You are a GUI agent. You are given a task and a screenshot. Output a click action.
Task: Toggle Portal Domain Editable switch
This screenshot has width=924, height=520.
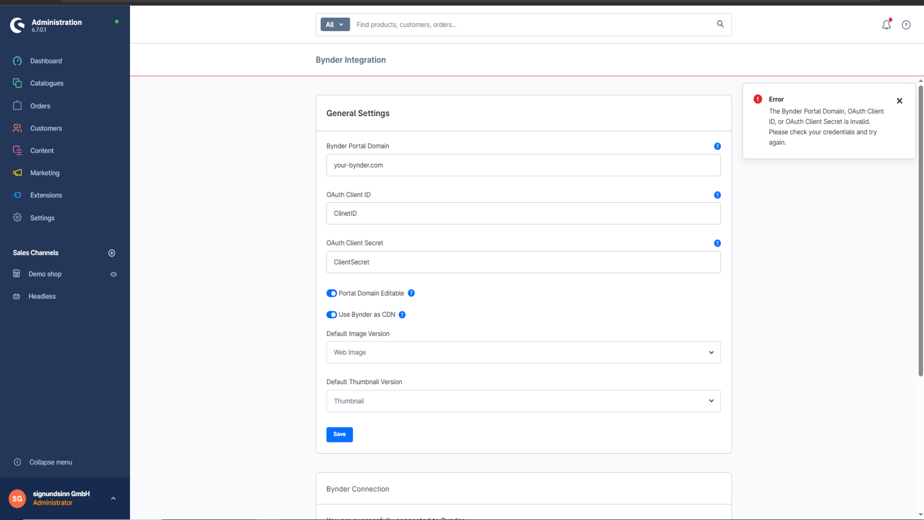point(332,293)
